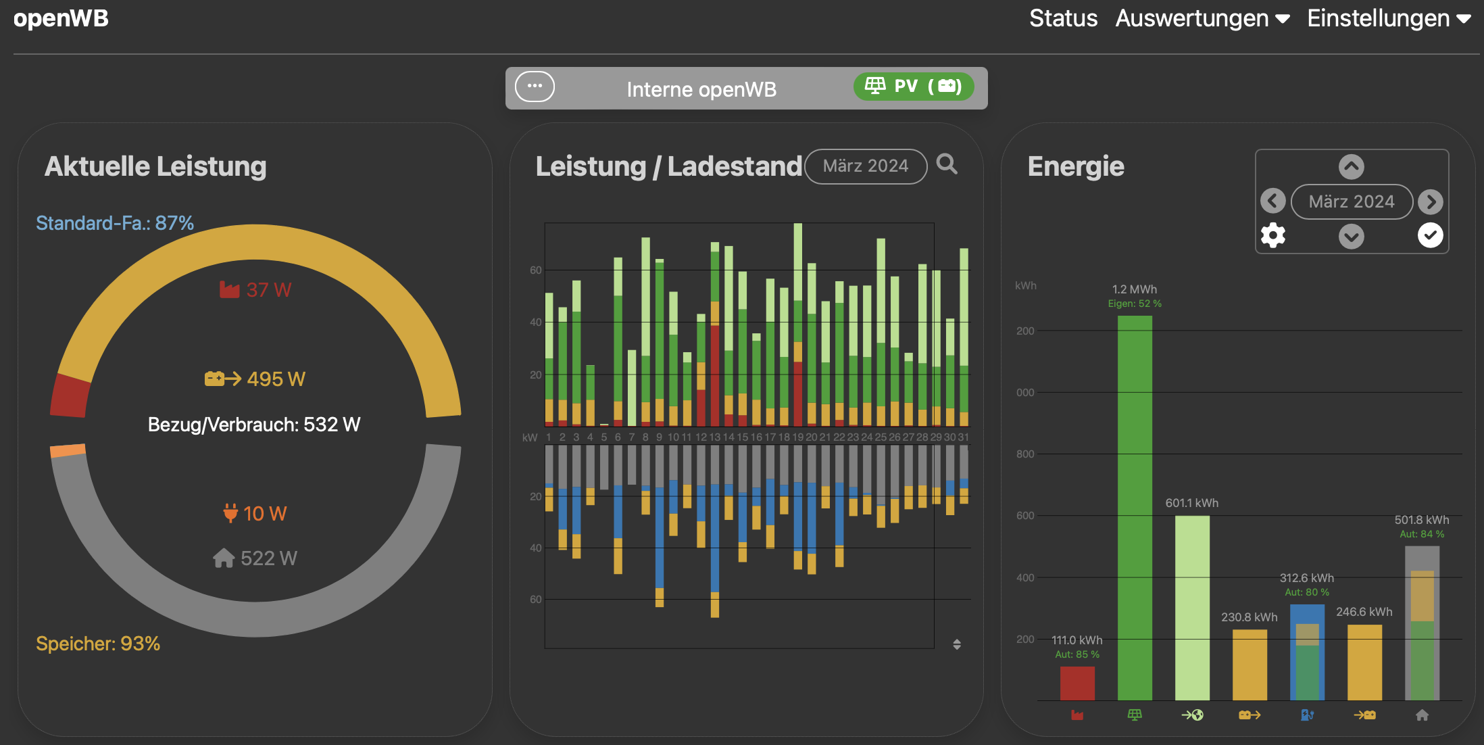Click the battery discharge icon on energy axis
Screen dimensions: 1484x745
click(1249, 715)
